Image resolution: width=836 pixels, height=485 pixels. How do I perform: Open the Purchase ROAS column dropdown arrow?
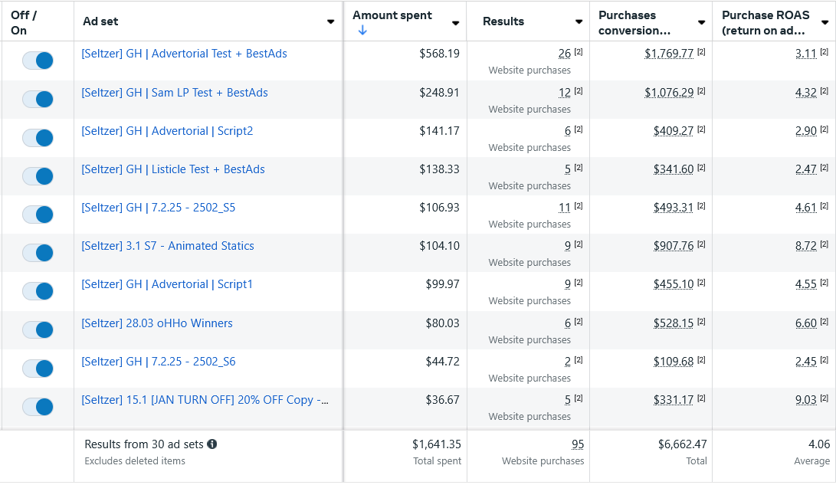pyautogui.click(x=825, y=22)
